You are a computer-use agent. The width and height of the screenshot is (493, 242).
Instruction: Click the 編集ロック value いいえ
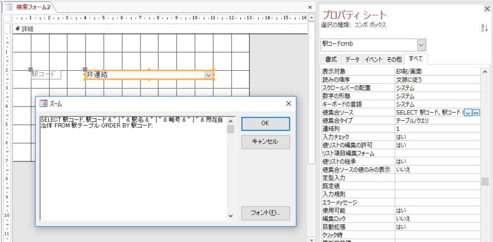point(438,219)
